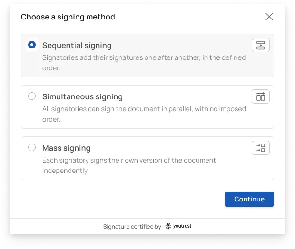Click the simultaneous signing parallel-columns icon
Viewport: 295px width, 249px height.
261,96
